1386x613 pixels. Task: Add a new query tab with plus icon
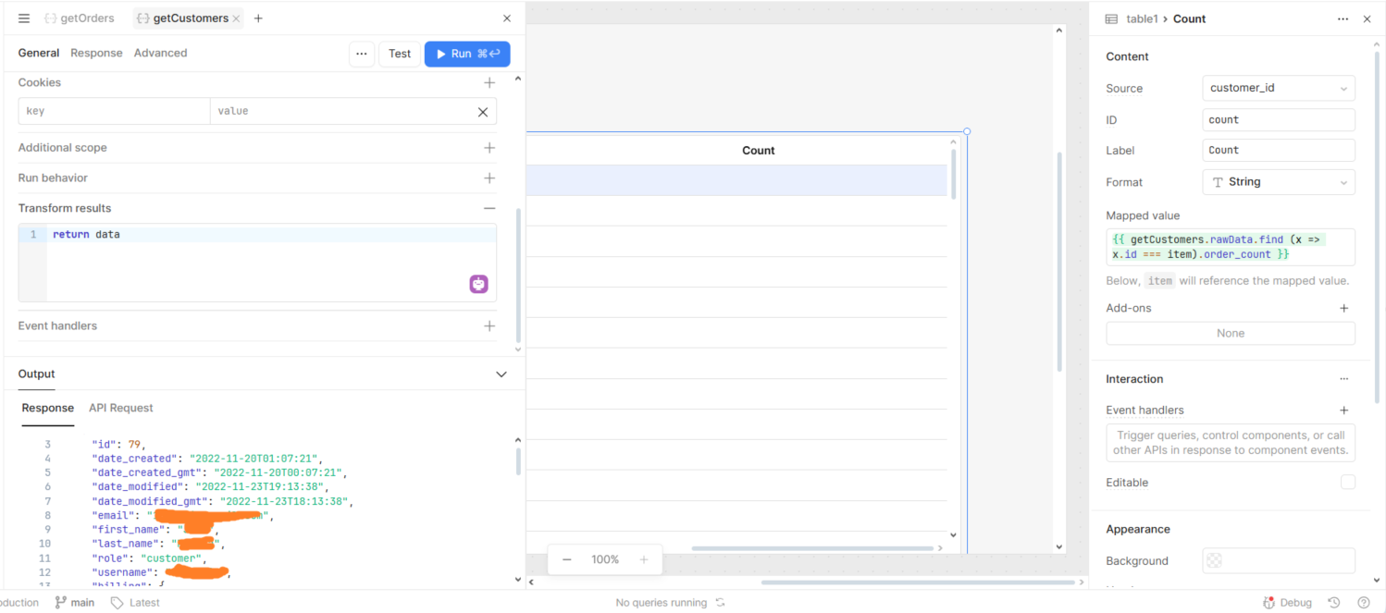pos(258,18)
